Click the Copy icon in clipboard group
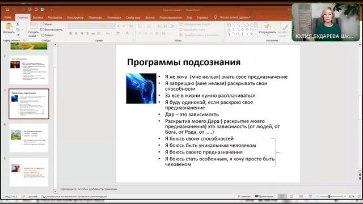The image size is (363, 204). click(x=18, y=29)
